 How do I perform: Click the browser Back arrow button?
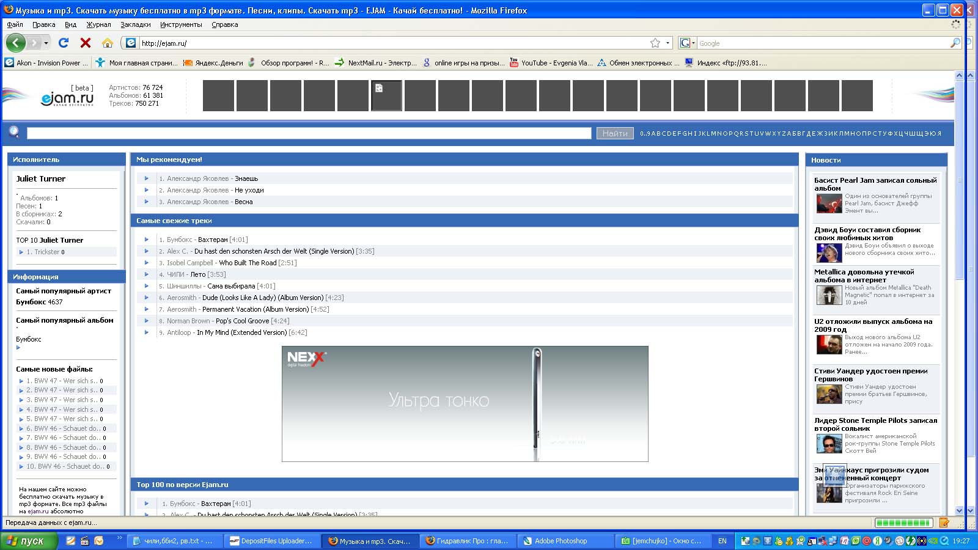tap(16, 43)
